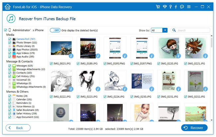Uncheck the Messages category checkbox
The width and height of the screenshot is (216, 137).
point(10,66)
